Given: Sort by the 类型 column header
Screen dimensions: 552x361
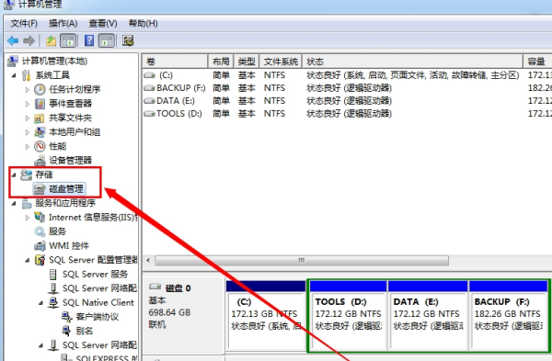Looking at the screenshot, I should pos(247,62).
